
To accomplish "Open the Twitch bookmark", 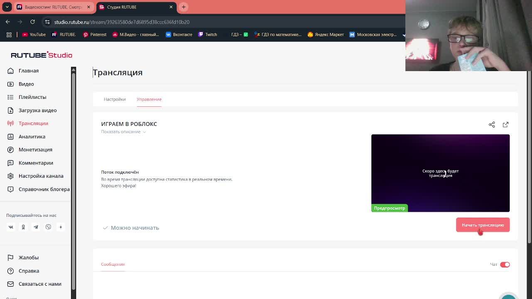I will [x=207, y=34].
